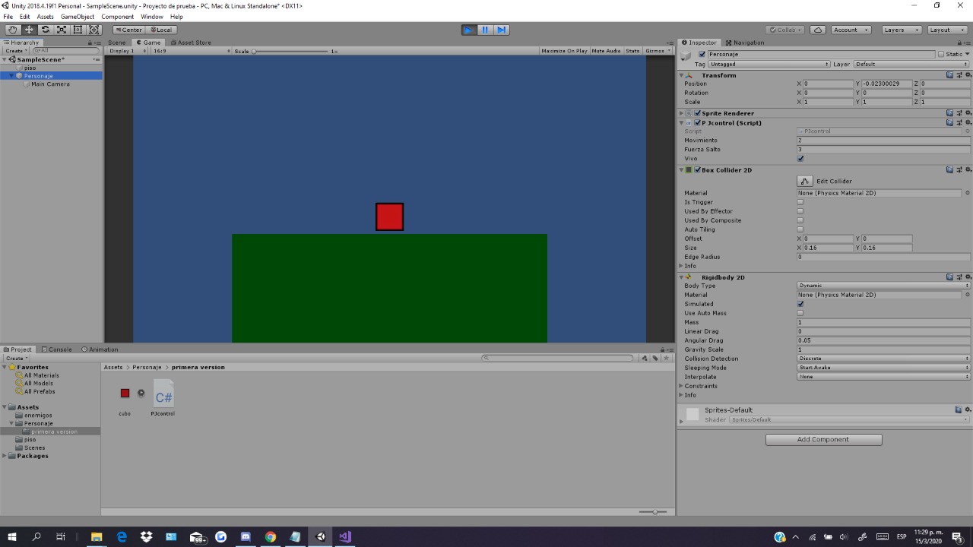
Task: Pick Box Collider material object selector
Action: pyautogui.click(x=968, y=193)
